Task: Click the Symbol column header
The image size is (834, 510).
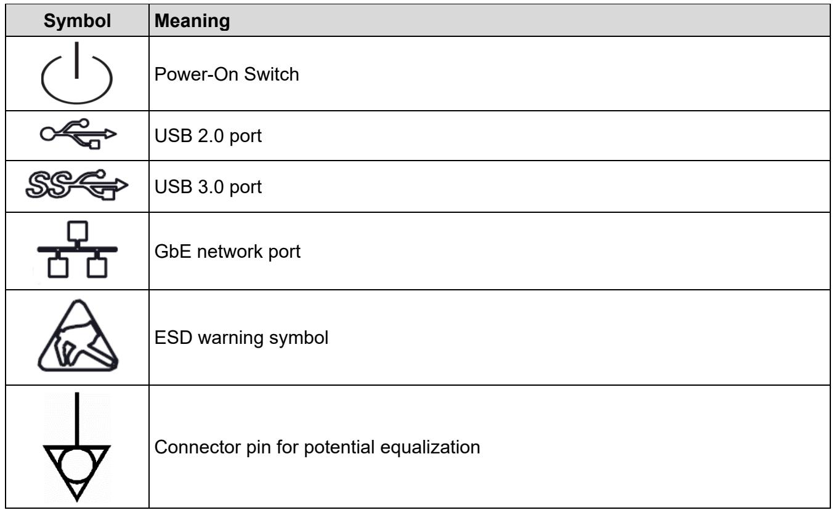Action: click(x=76, y=22)
